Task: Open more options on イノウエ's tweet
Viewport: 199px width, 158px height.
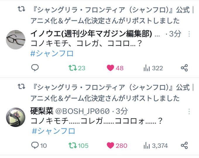Action: [189, 34]
